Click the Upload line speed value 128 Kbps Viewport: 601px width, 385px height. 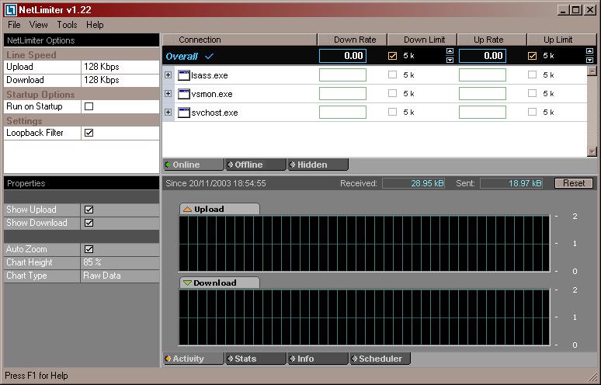[x=102, y=67]
